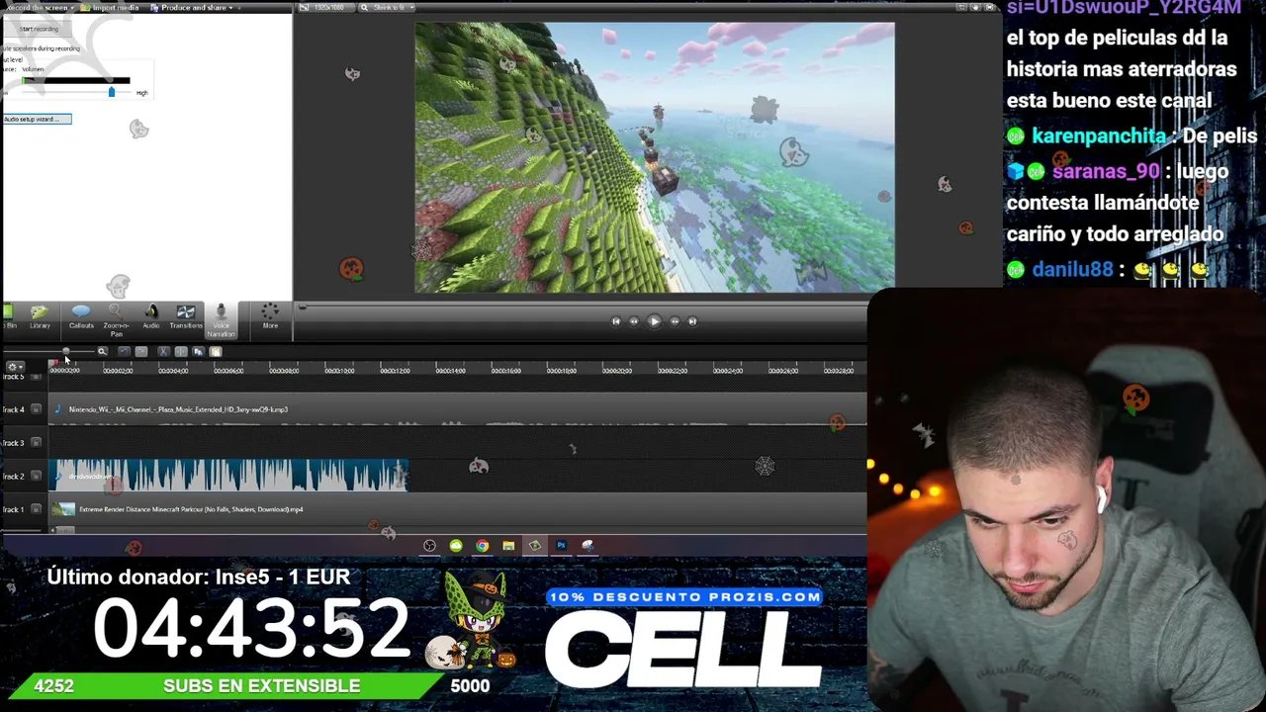Click the timeline zoom magnifier icon
This screenshot has height=712, width=1266.
102,351
